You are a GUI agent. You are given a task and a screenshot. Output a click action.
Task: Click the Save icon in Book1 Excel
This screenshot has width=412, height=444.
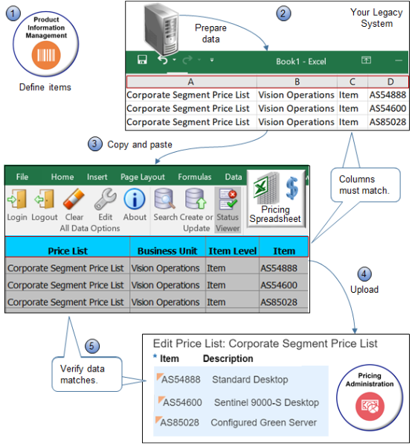[142, 60]
